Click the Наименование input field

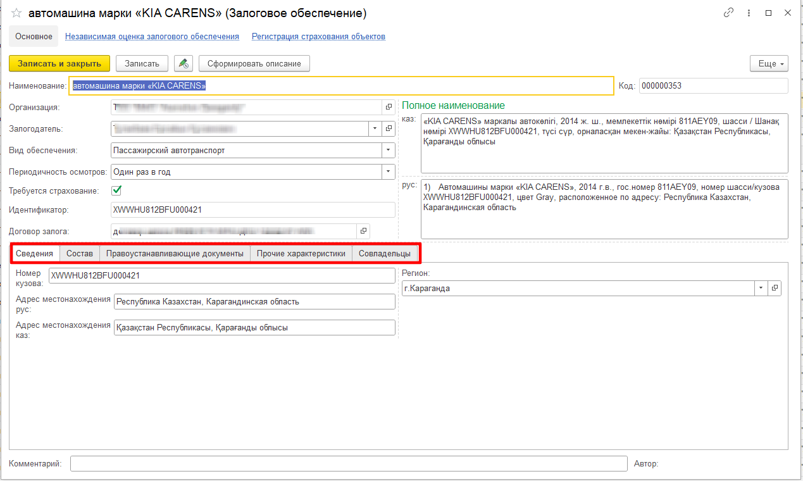pos(341,85)
